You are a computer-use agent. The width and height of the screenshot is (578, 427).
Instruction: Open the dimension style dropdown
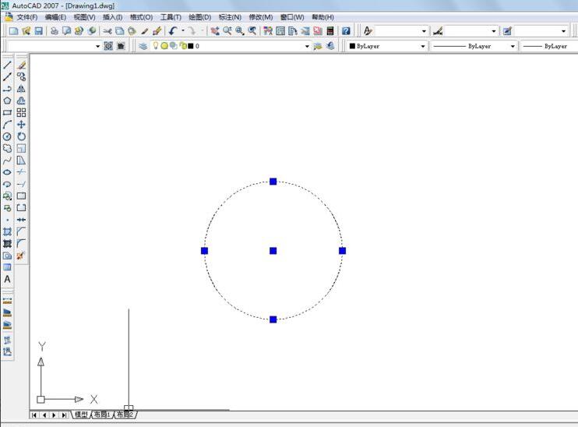pos(494,31)
